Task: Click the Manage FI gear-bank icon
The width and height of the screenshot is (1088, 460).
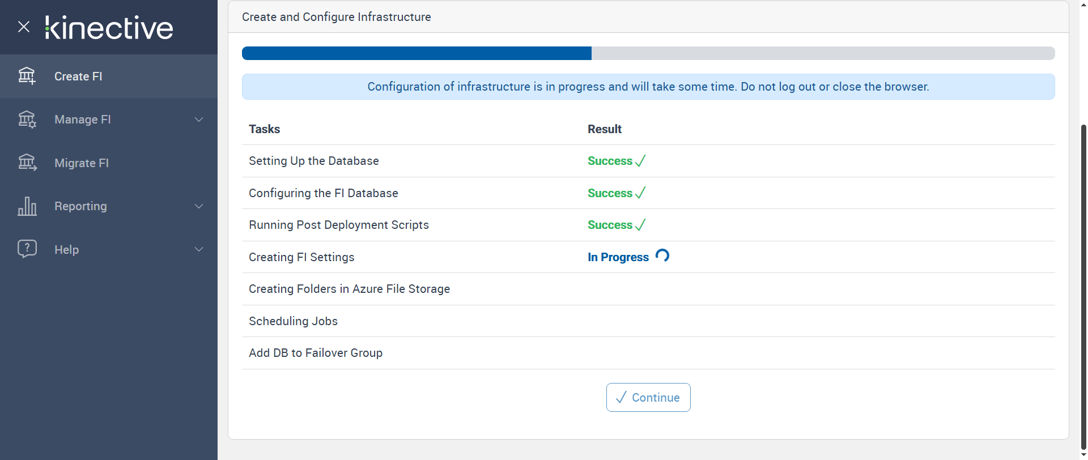Action: 27,120
